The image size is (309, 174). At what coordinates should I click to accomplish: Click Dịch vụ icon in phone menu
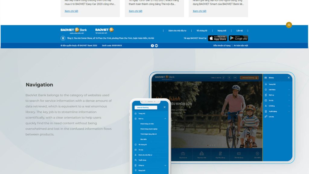pos(135,119)
